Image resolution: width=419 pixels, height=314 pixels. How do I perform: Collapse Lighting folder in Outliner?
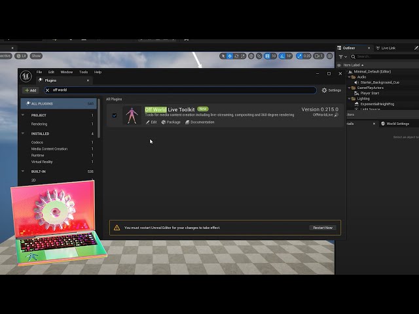[x=349, y=99]
